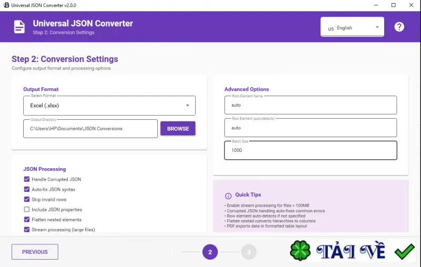Click the document icon in the header
This screenshot has height=267, width=421.
point(19,27)
